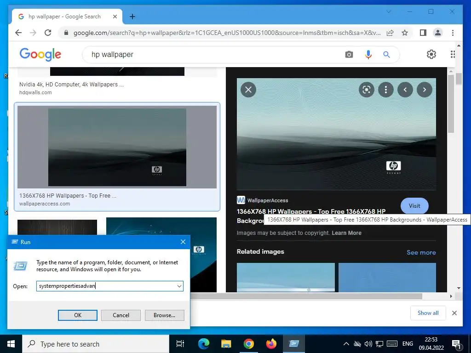Share this page from the address bar
471x353 pixels.
click(x=390, y=33)
